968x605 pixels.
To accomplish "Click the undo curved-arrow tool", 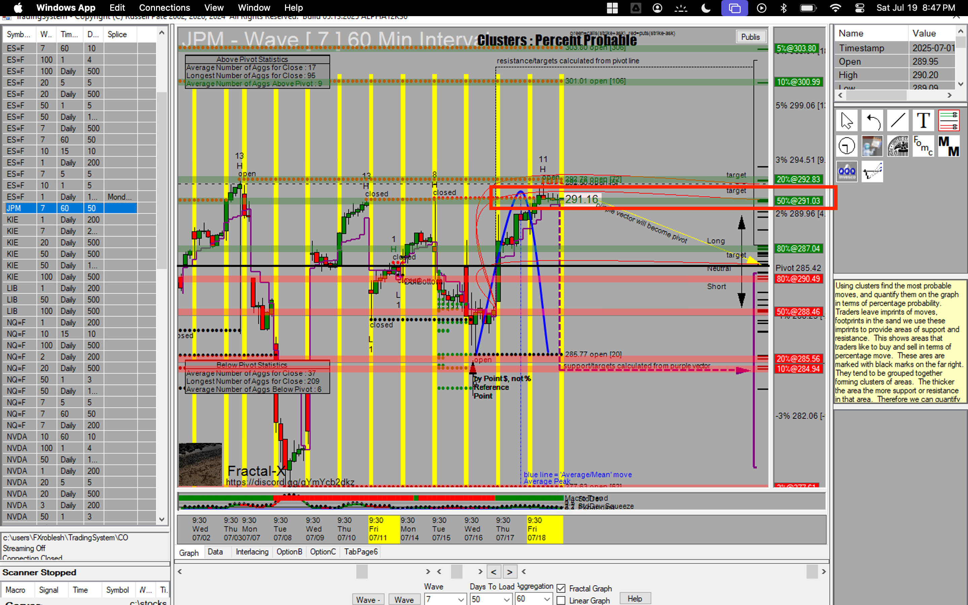I will pos(873,120).
